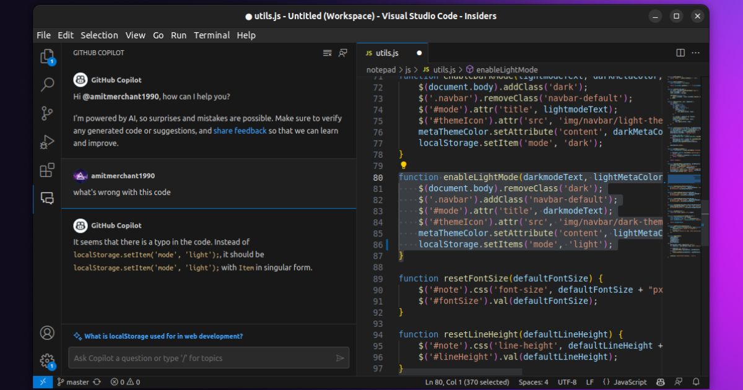
Task: Click the code minimap on the right
Action: pos(684,167)
